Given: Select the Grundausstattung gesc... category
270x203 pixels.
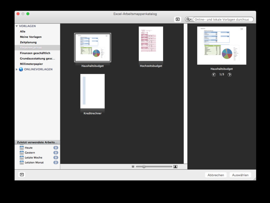Looking at the screenshot, I should 38,58.
